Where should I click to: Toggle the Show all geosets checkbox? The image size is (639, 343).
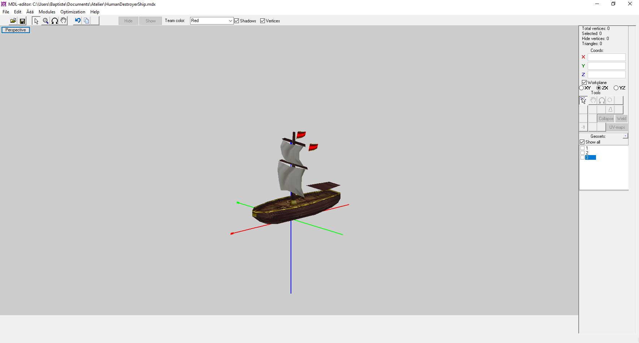(x=582, y=142)
